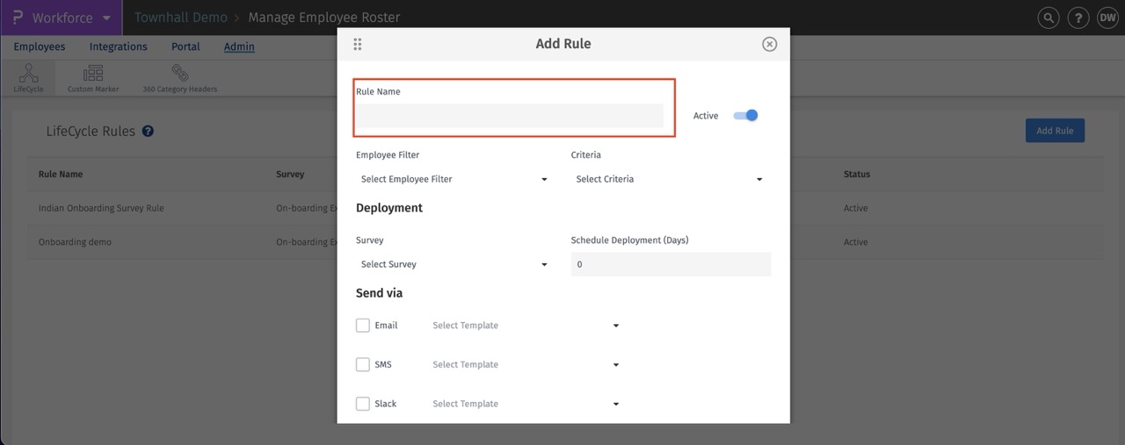Image resolution: width=1125 pixels, height=445 pixels.
Task: Close the Add Rule dialog
Action: pyautogui.click(x=769, y=44)
